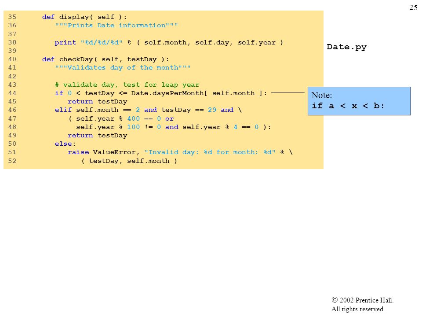Click the 'elif self.month == 2' line
This screenshot has width=422, height=317.
(148, 110)
